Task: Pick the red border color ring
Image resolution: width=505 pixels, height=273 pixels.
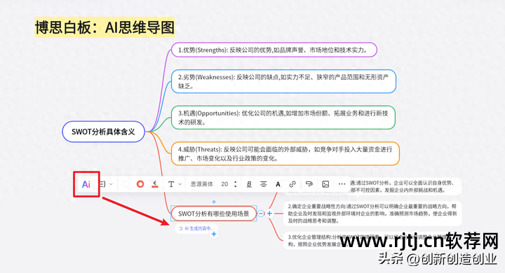Action: click(x=140, y=184)
